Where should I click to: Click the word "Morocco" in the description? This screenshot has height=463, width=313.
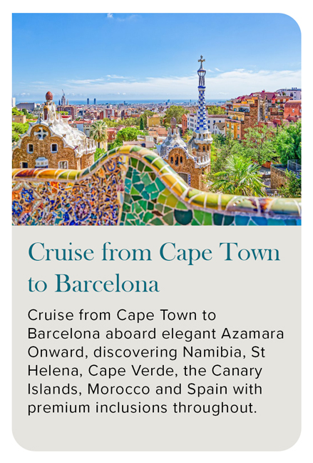119,389
